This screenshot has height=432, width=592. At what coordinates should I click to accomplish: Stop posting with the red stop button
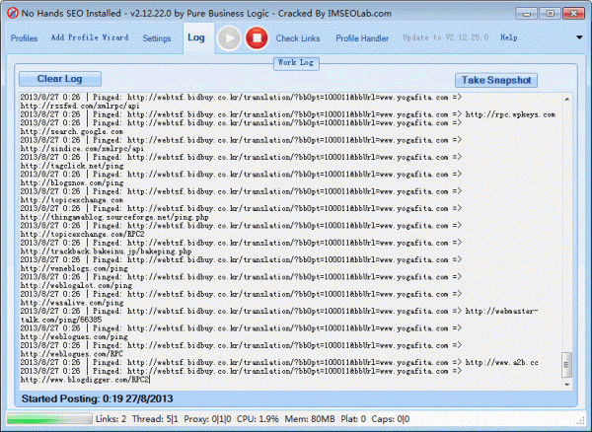pyautogui.click(x=257, y=38)
